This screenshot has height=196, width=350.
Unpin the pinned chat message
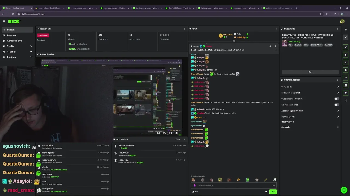[270, 47]
